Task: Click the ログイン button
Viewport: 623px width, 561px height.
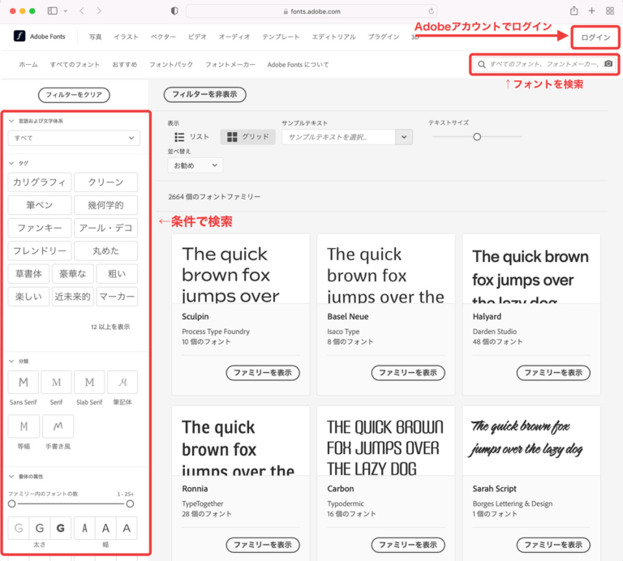Action: tap(595, 37)
